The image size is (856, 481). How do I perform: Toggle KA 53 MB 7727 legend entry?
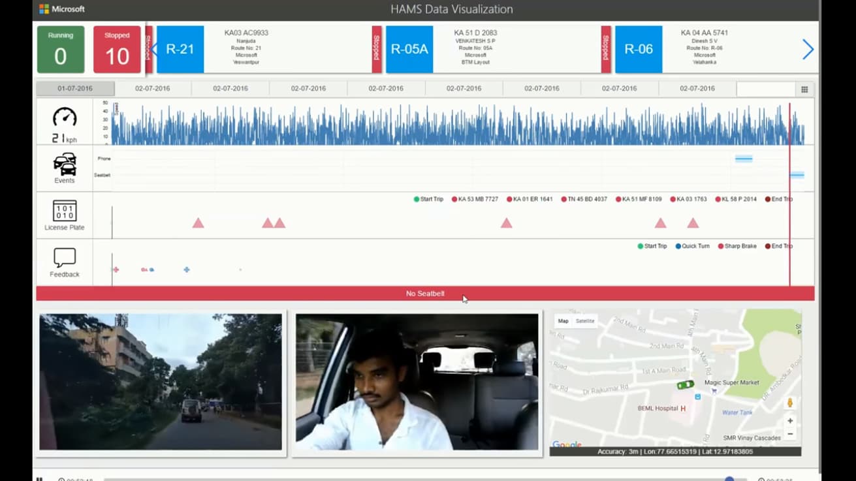pos(475,199)
